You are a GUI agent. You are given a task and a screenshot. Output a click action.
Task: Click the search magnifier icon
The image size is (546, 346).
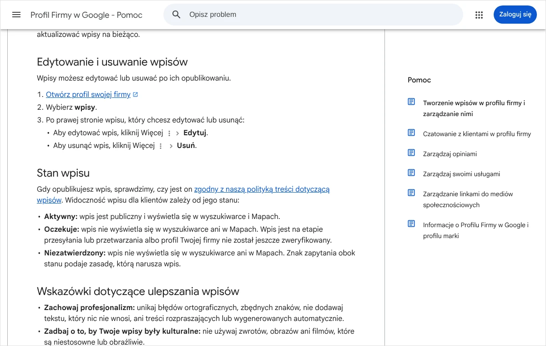pyautogui.click(x=177, y=15)
